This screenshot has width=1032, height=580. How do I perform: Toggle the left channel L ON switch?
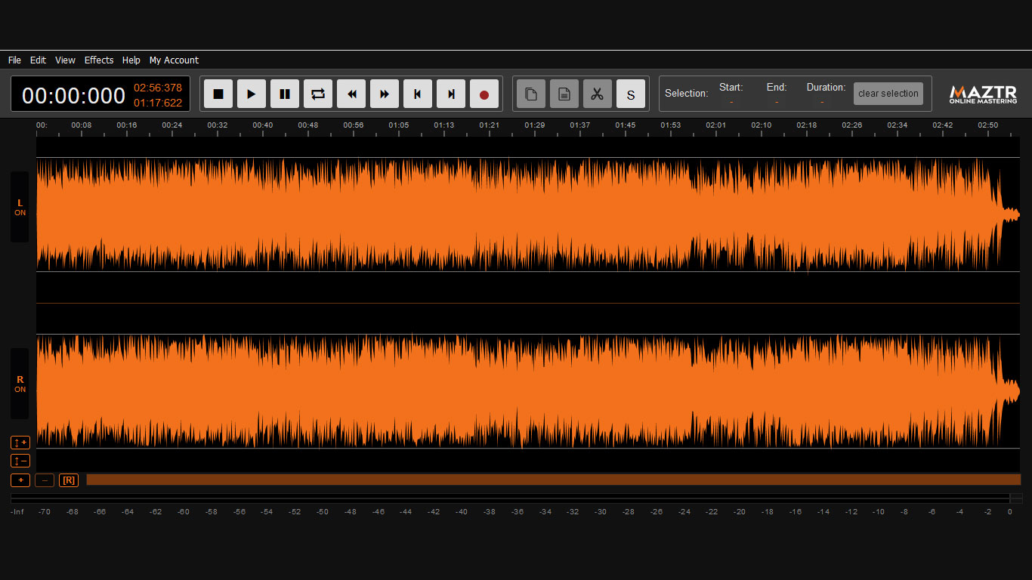click(20, 208)
